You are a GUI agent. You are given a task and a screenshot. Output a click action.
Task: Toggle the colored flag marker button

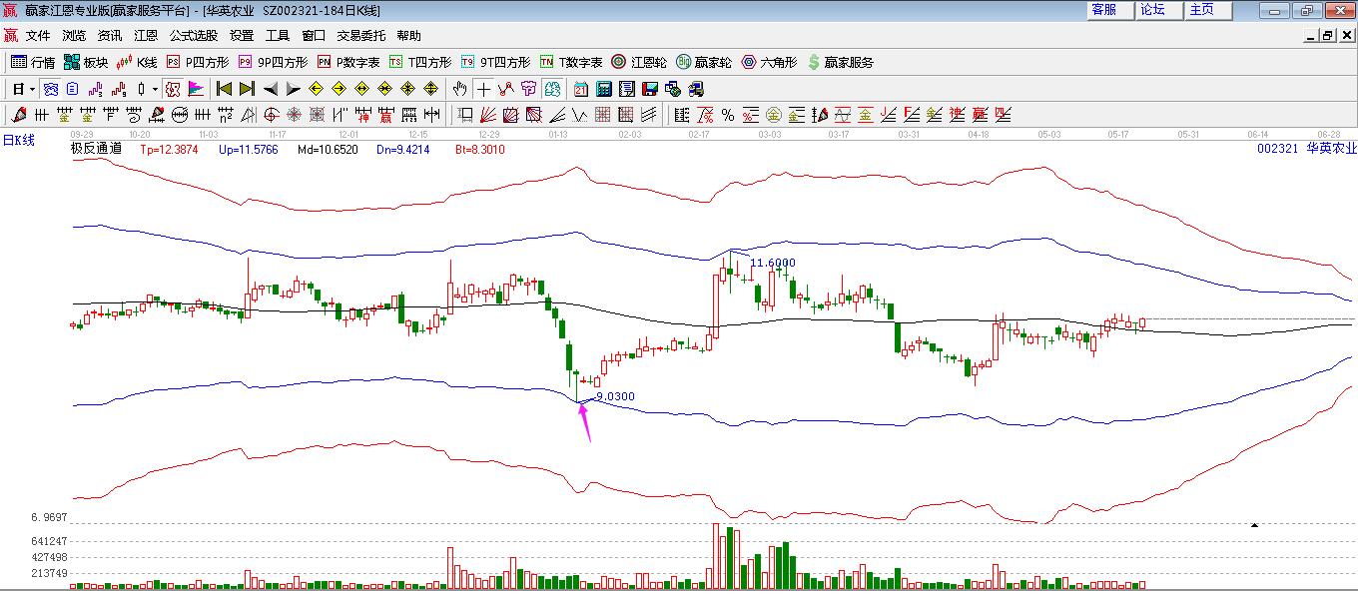tap(196, 89)
